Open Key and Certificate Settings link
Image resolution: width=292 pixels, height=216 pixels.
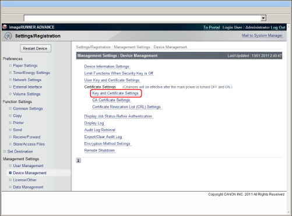point(115,93)
